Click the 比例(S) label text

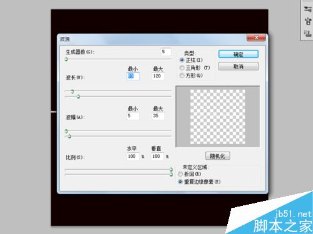(x=75, y=157)
